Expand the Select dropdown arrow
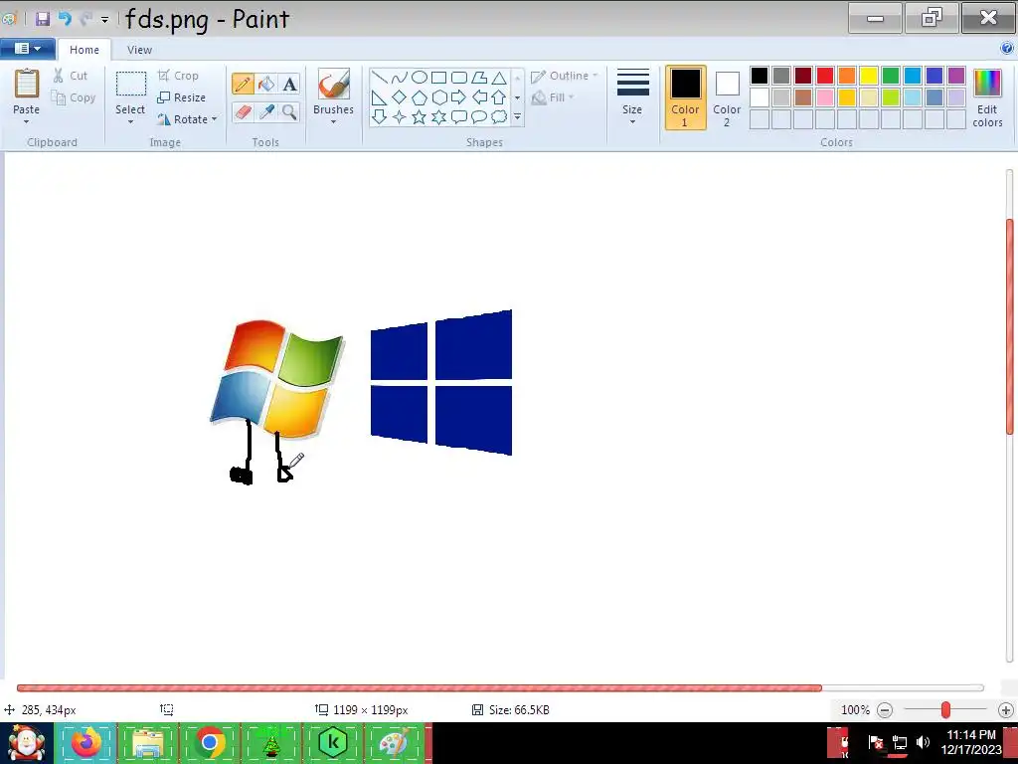The image size is (1018, 764). pyautogui.click(x=130, y=122)
